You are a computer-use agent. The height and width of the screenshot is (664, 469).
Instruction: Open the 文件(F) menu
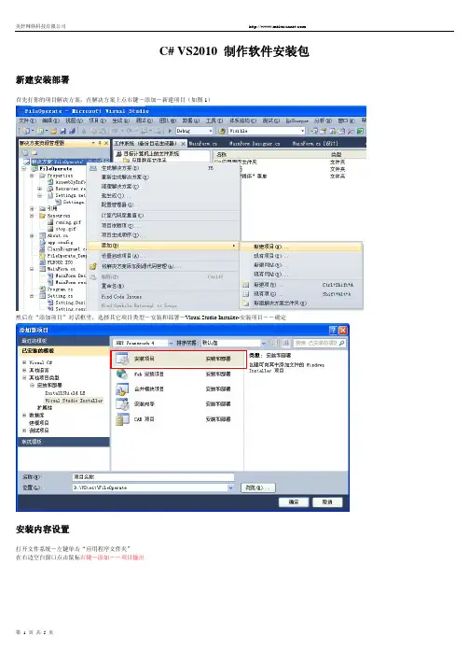coord(27,120)
